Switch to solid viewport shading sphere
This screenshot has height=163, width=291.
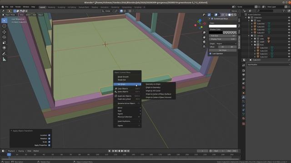coord(229,15)
